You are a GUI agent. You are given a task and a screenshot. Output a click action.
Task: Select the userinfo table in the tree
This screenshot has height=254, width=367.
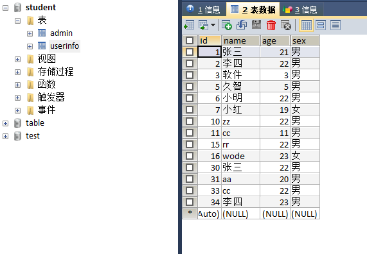point(64,46)
